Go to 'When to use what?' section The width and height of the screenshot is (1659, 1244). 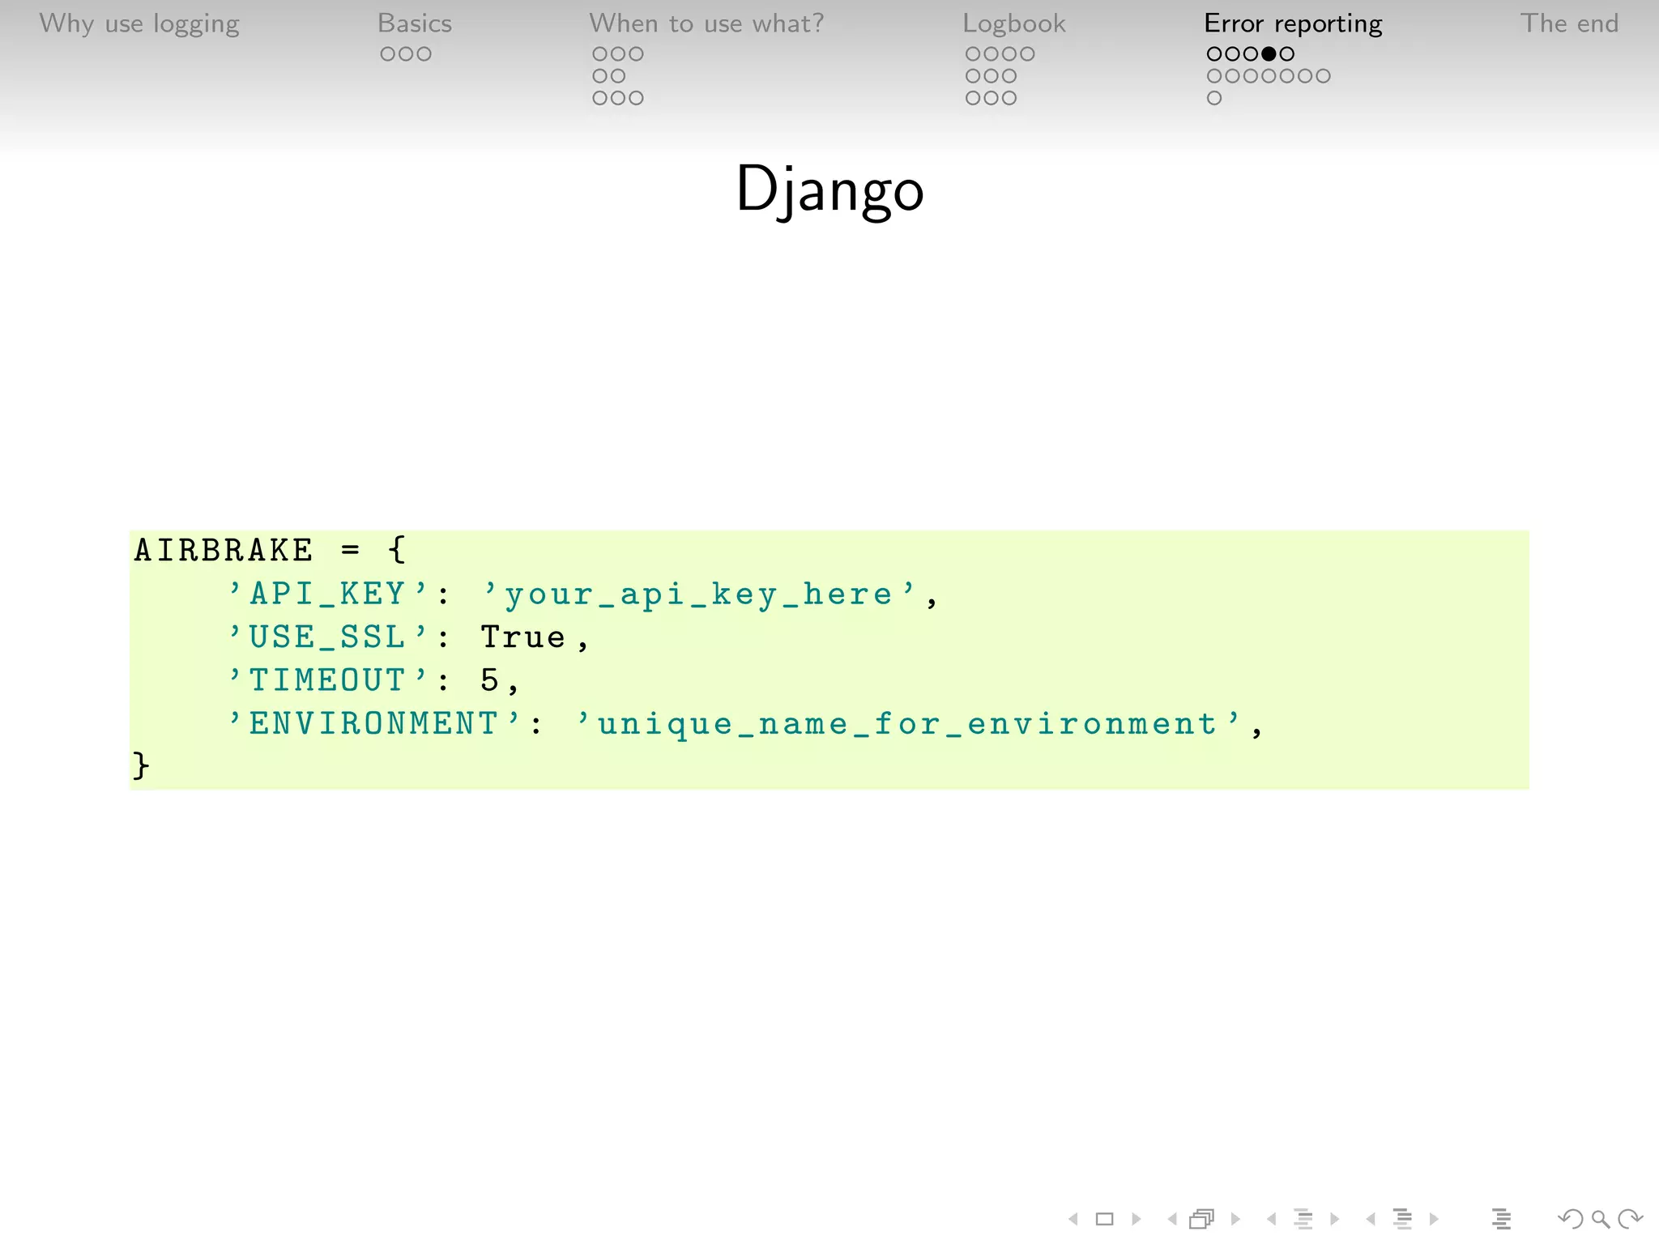tap(706, 23)
